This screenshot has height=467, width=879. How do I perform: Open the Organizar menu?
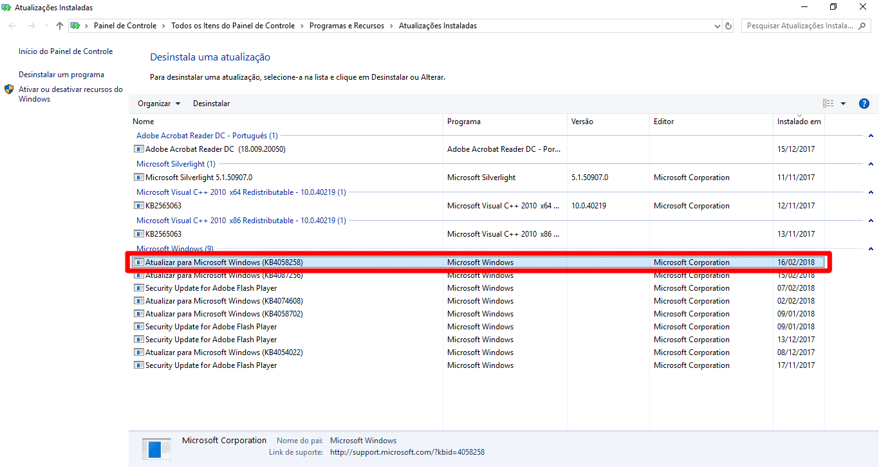pos(159,104)
